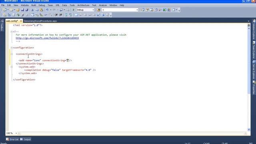Open the Debug menu
This screenshot has width=256, height=144.
click(42, 5)
